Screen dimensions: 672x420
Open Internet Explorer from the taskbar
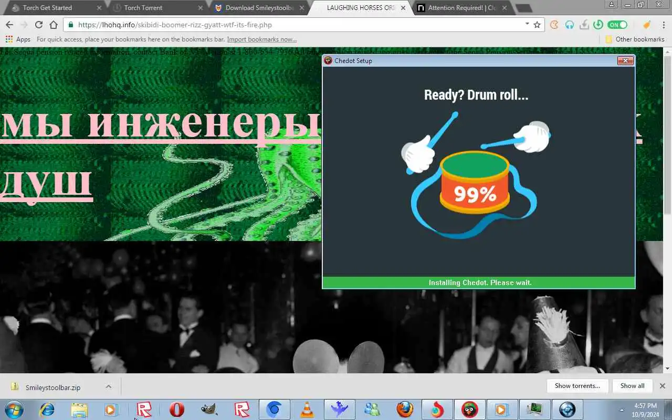pos(47,409)
